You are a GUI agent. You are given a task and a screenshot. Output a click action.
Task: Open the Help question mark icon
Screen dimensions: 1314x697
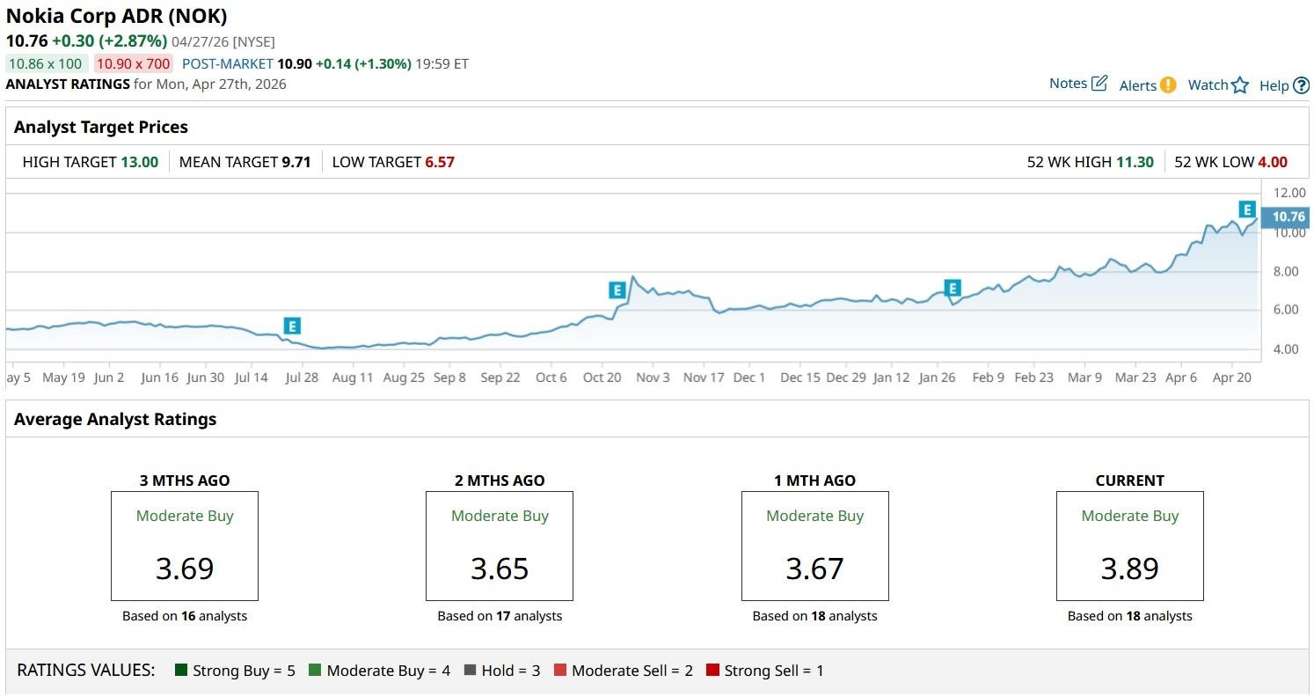[1301, 86]
